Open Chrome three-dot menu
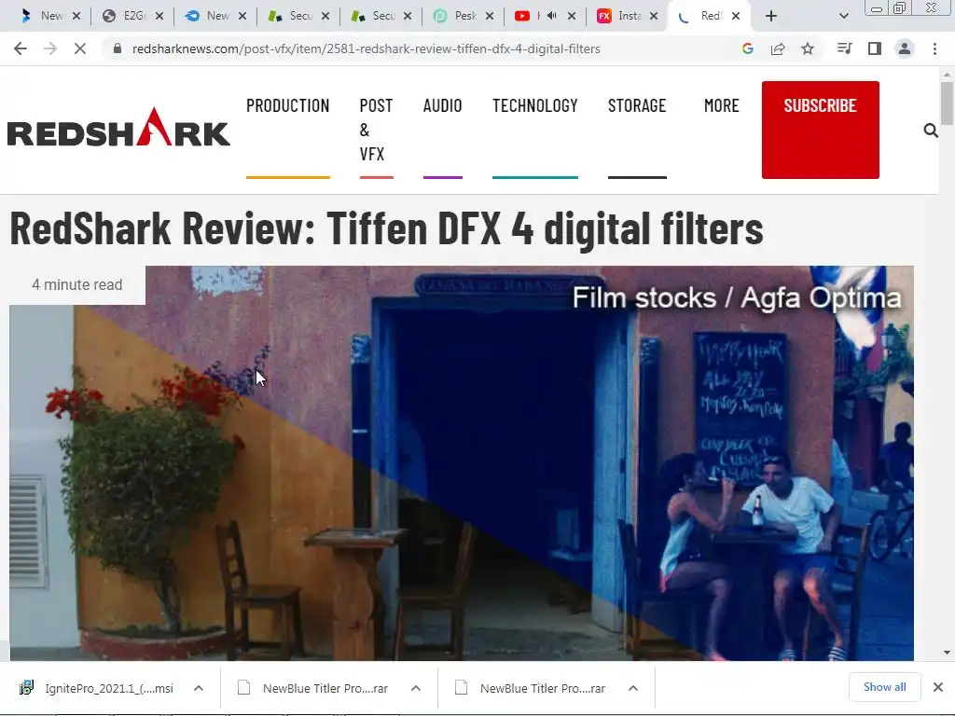Viewport: 955px width, 716px height. pos(934,48)
